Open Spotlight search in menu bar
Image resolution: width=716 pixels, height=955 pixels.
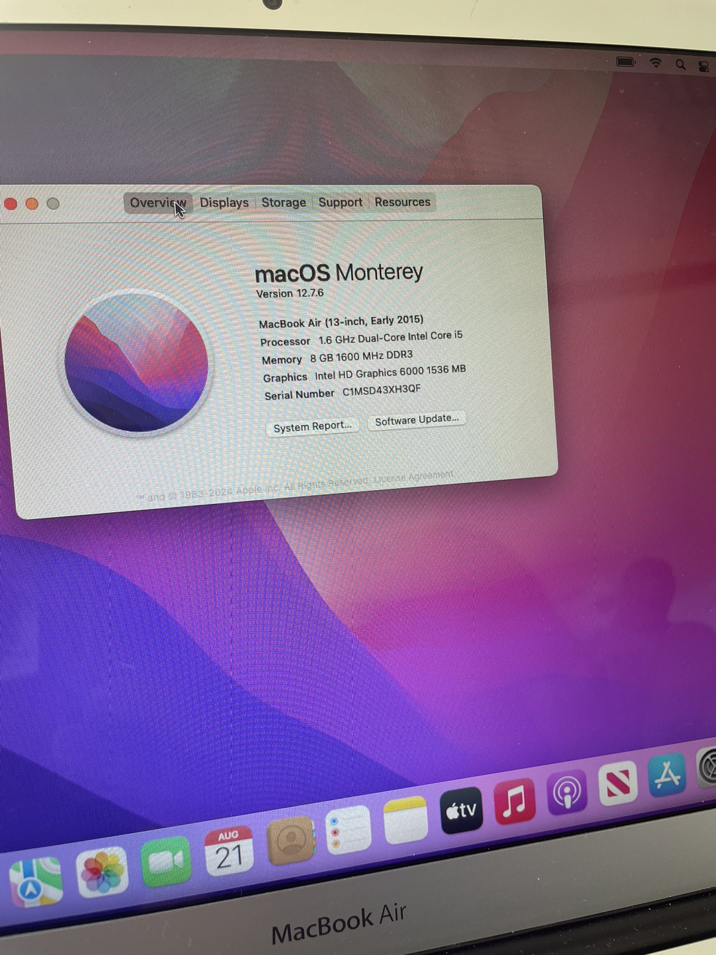[x=681, y=64]
